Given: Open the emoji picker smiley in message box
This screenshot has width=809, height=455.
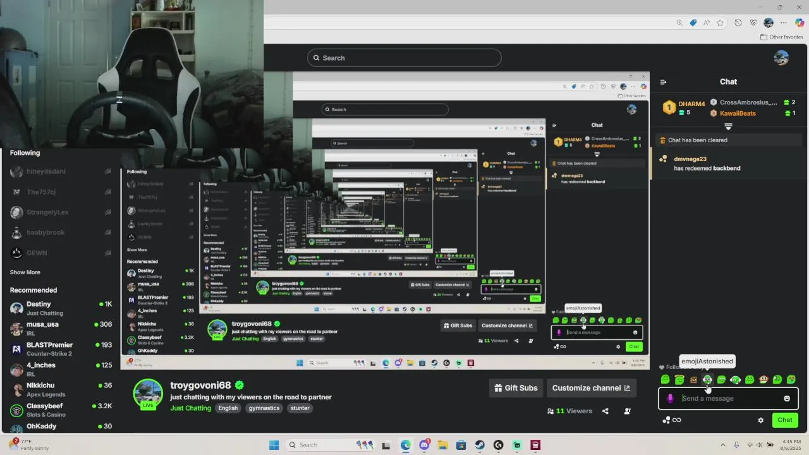Looking at the screenshot, I should tap(787, 398).
